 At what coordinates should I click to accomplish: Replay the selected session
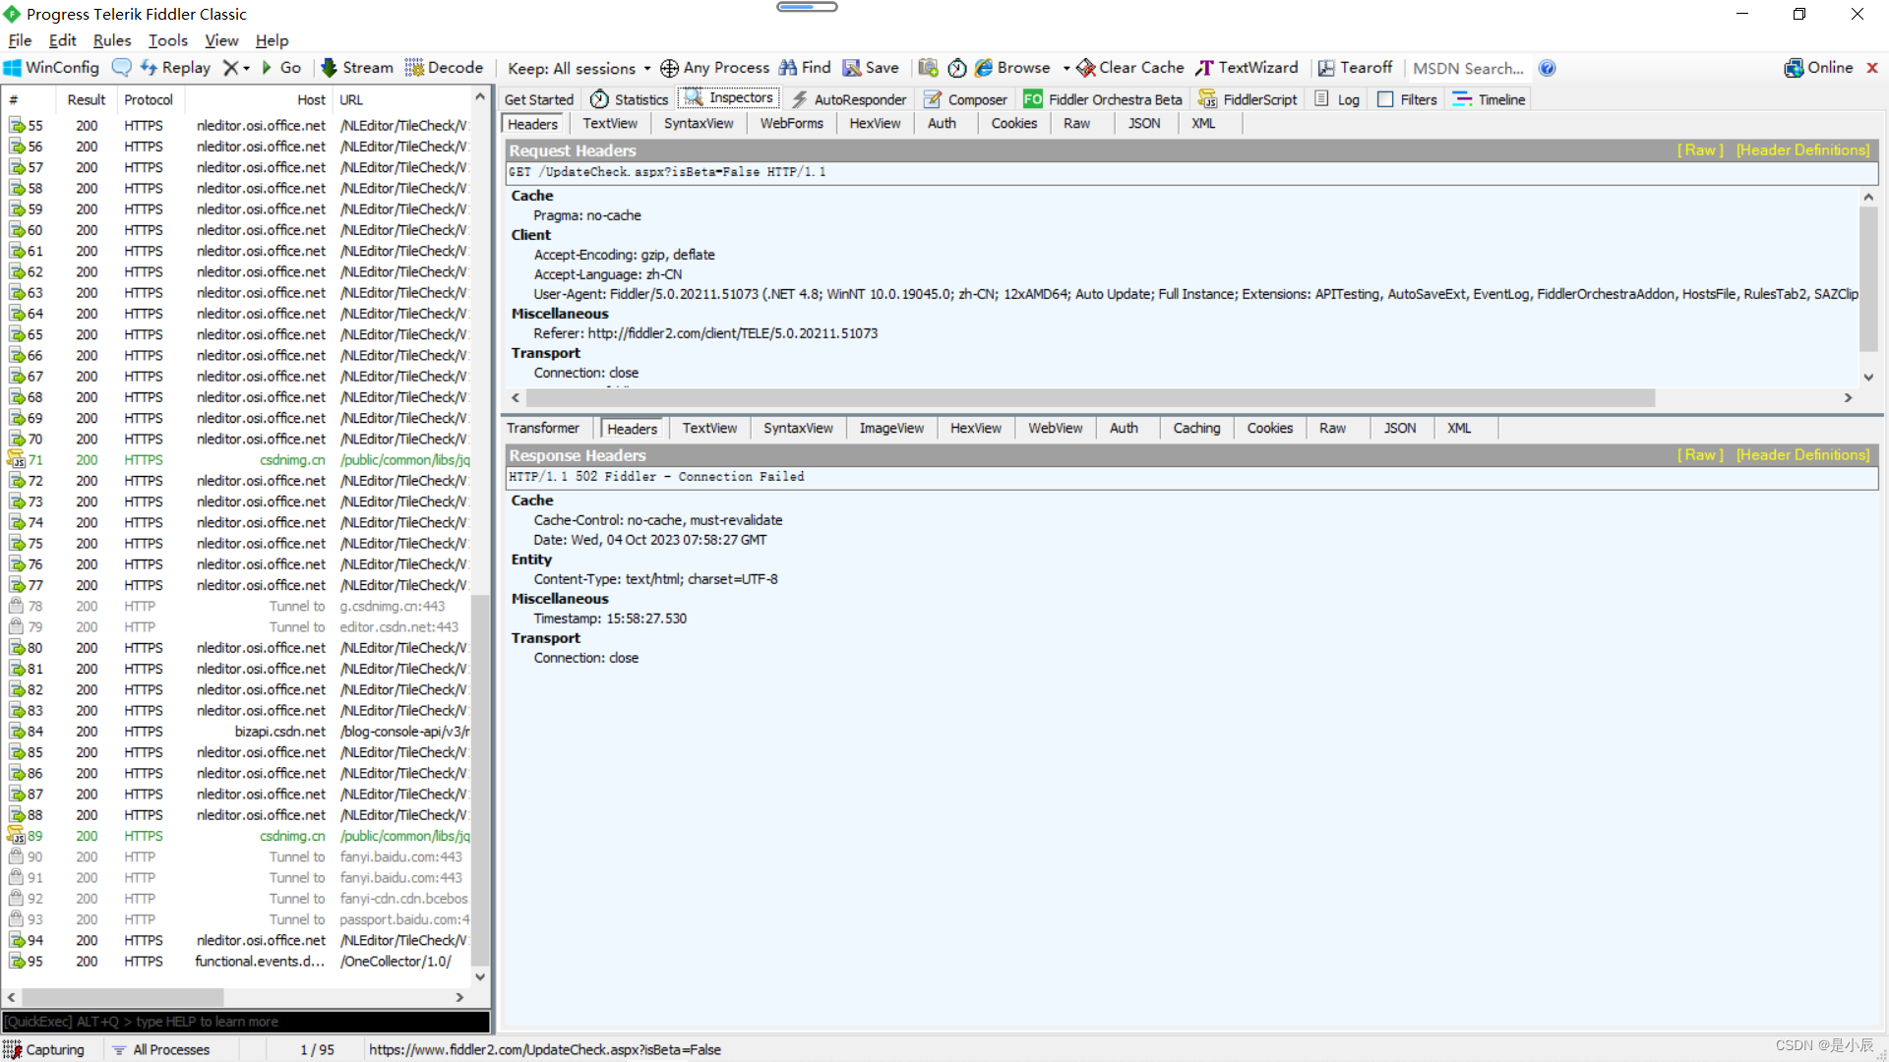(x=175, y=68)
